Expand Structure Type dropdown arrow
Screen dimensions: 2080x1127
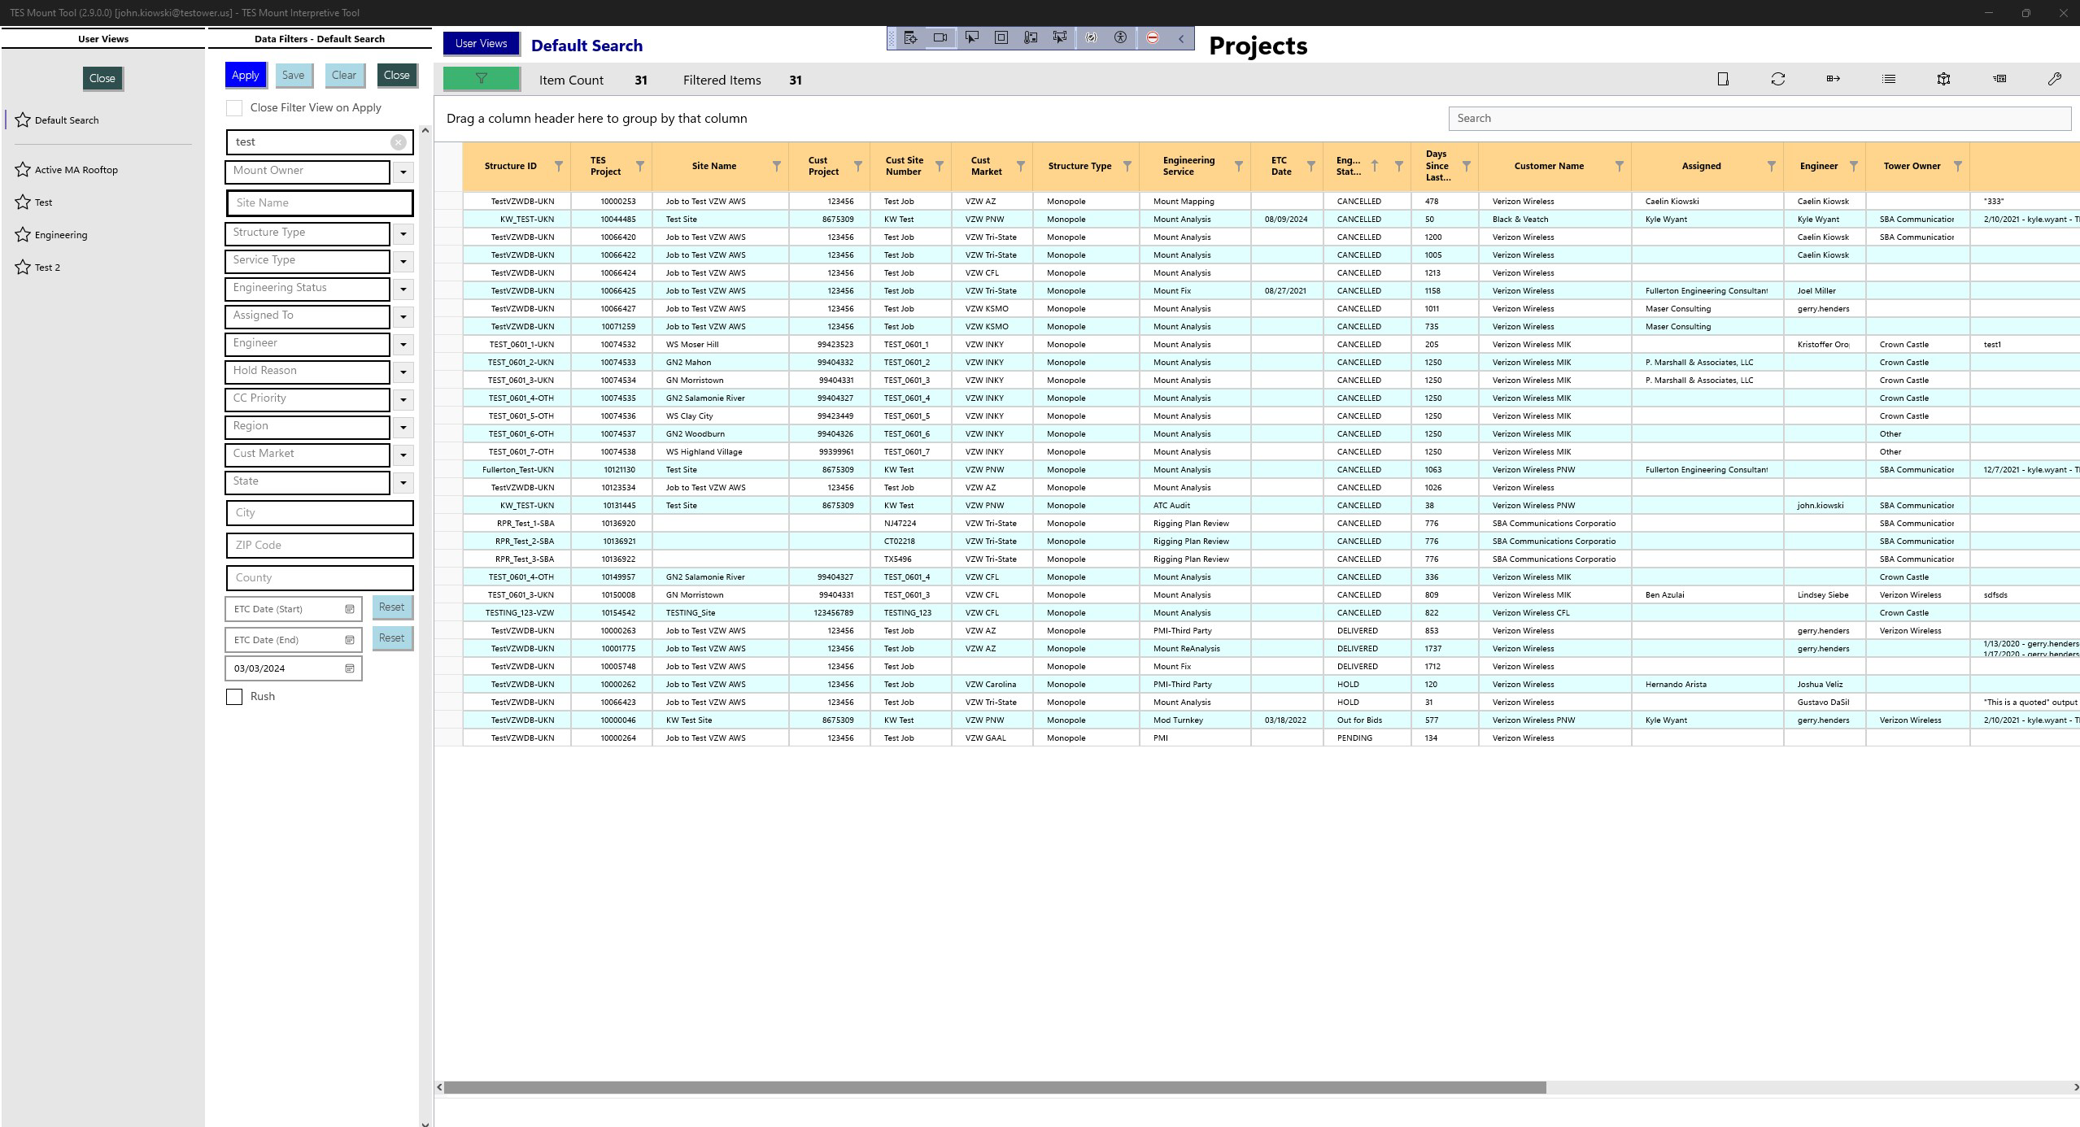[403, 234]
